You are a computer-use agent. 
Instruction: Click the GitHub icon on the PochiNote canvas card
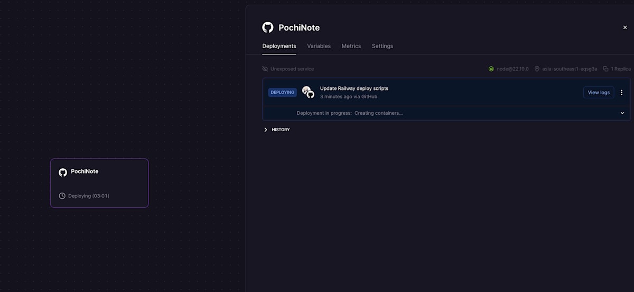[x=63, y=172]
